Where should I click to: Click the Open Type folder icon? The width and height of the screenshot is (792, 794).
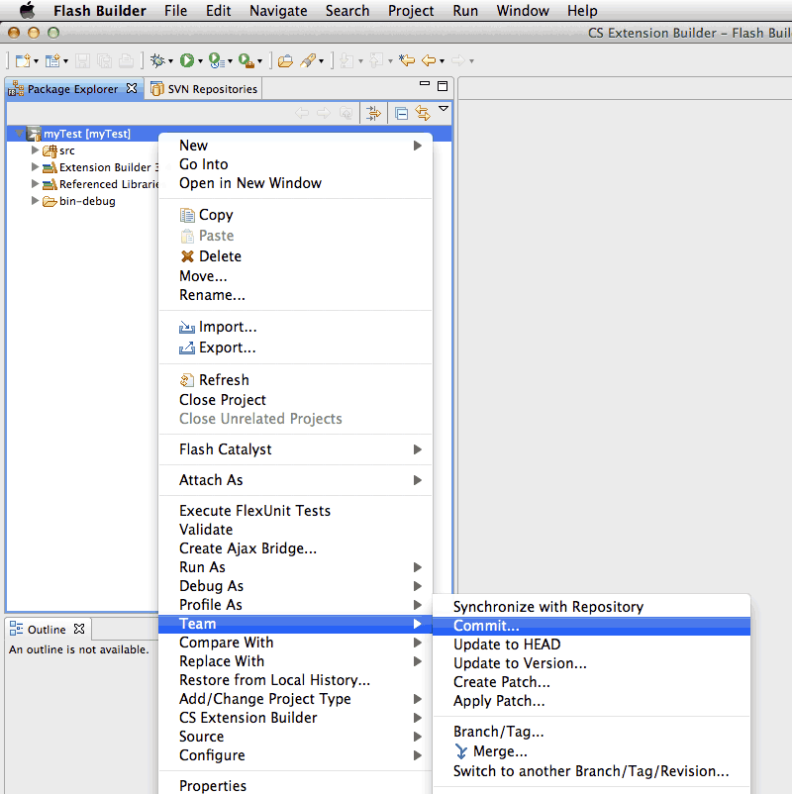click(x=285, y=61)
